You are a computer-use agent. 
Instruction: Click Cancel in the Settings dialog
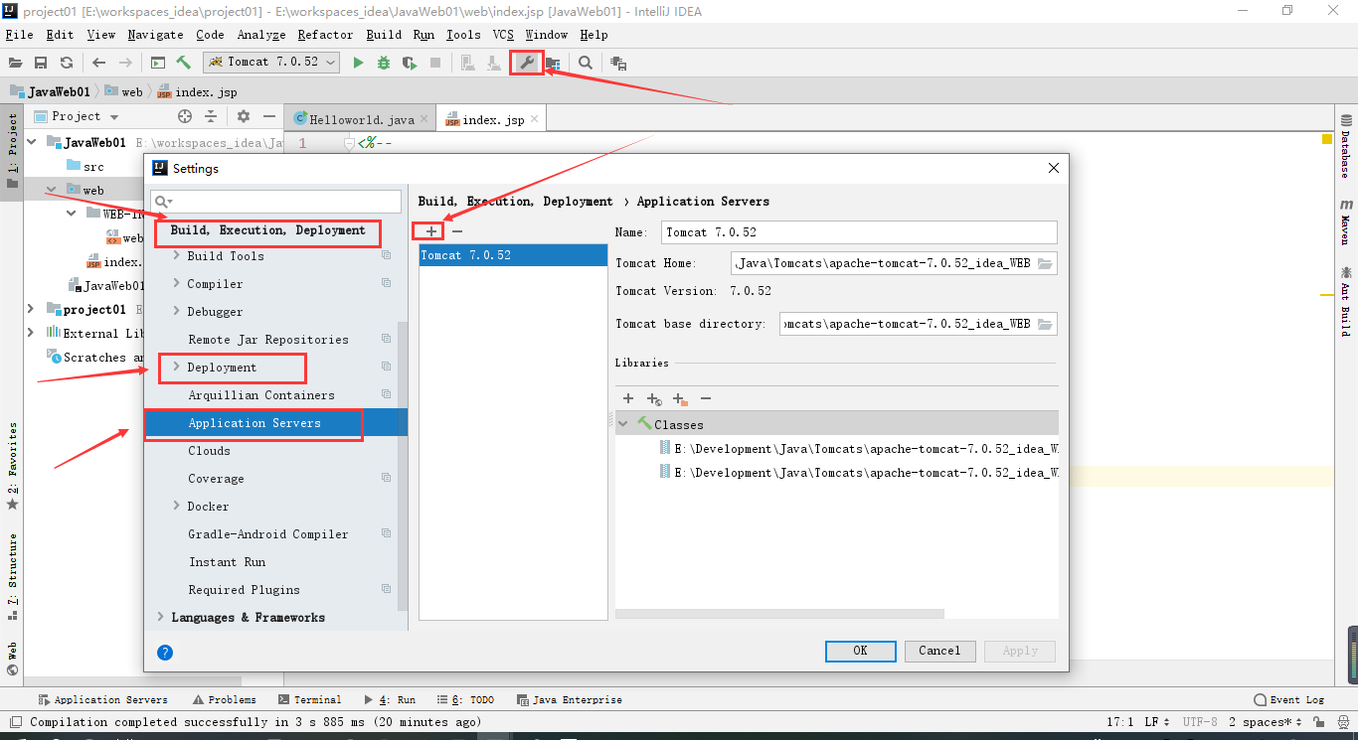tap(939, 651)
